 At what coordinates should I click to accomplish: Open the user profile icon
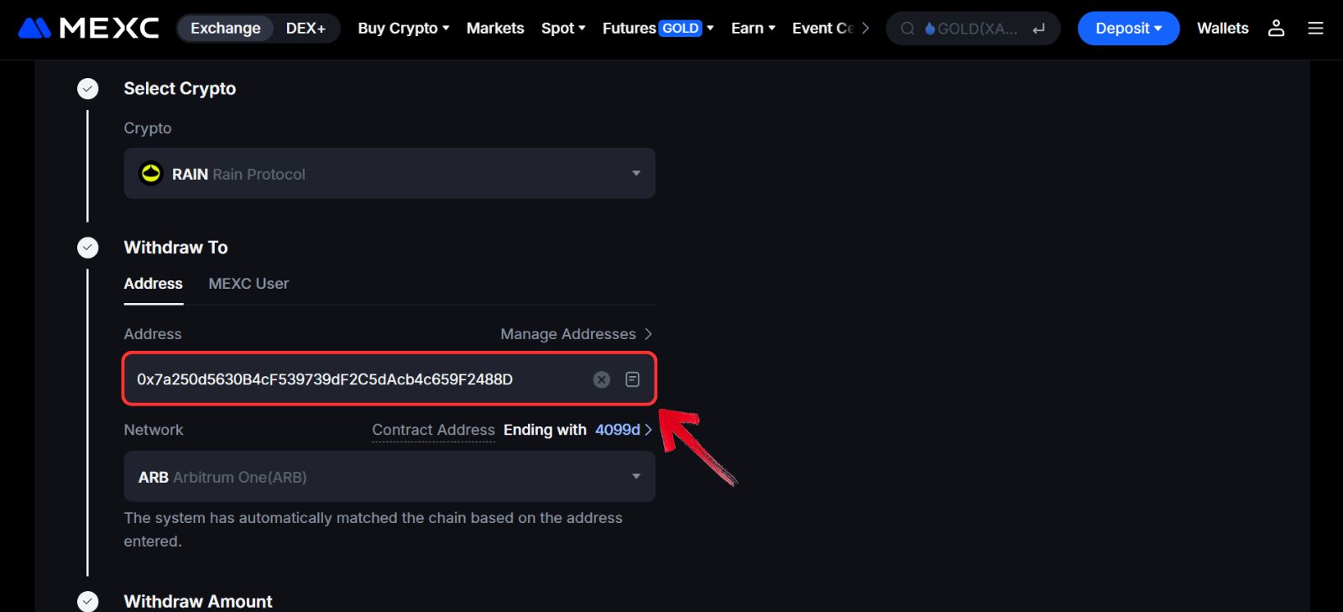(x=1276, y=29)
